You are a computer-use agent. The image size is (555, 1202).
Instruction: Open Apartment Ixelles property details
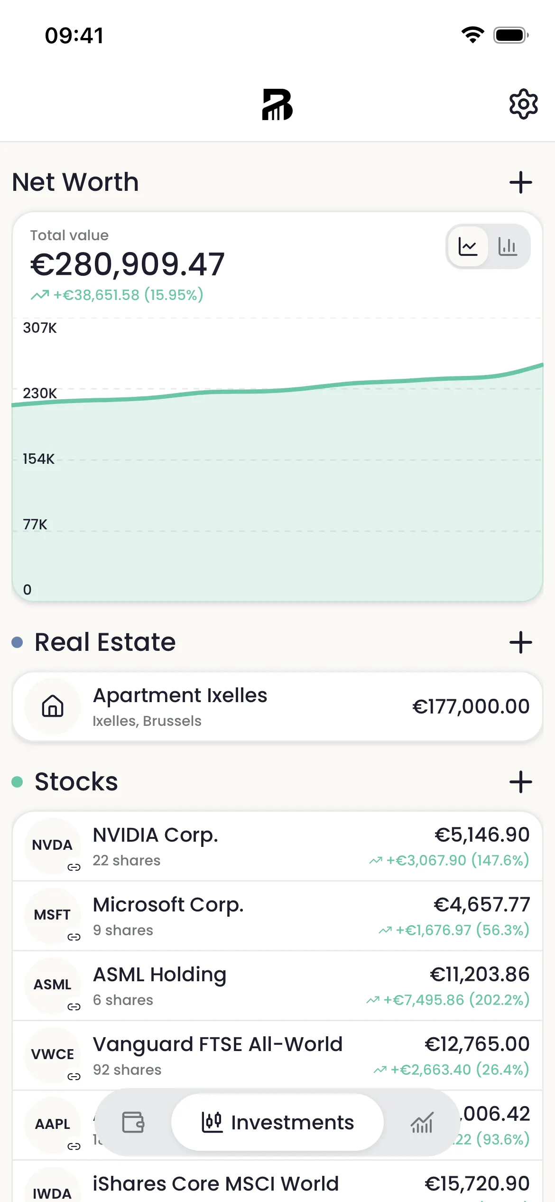click(277, 706)
